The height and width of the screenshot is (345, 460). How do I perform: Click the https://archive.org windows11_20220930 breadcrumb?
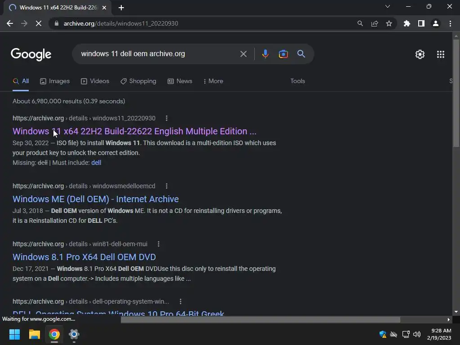[x=84, y=118]
